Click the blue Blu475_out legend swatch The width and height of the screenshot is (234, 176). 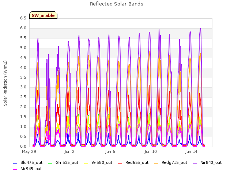(15, 163)
